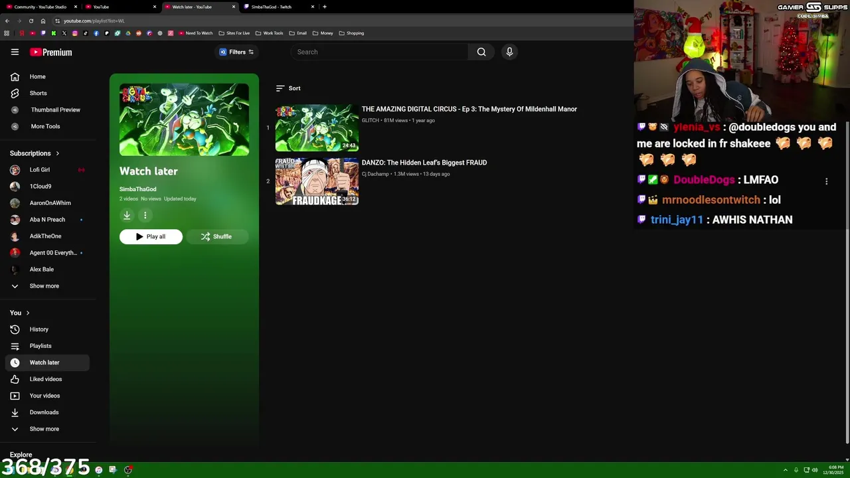
Task: Click the YouTube Premium logo
Action: 50,52
